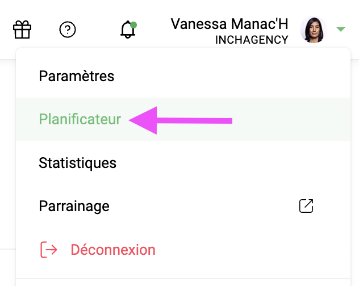Click the green notification dot on bell
Viewport: 359px width, 286px height.
click(x=133, y=25)
